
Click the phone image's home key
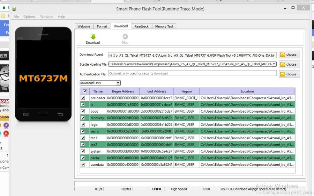click(43, 114)
